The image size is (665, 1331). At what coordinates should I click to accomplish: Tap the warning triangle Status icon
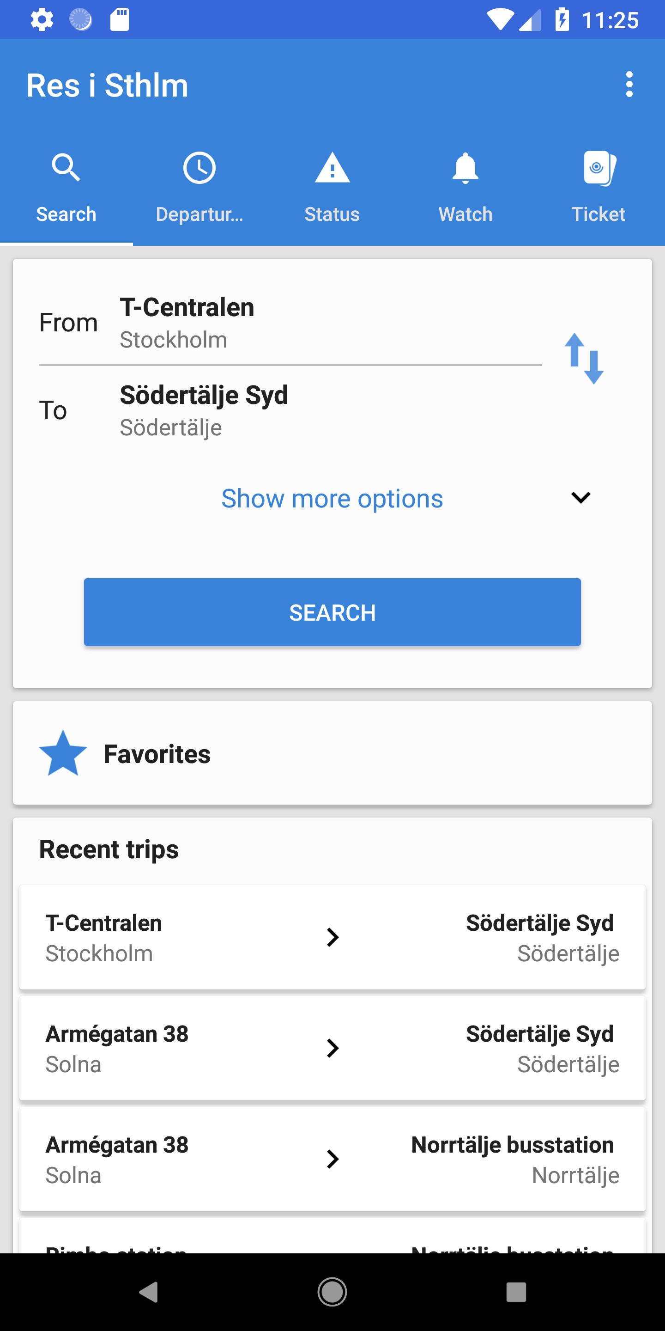click(332, 167)
